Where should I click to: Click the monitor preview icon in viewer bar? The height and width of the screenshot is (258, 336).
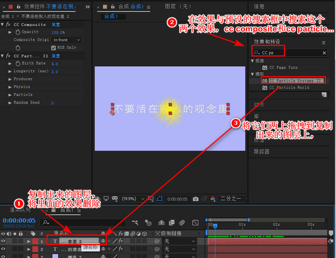pos(106,199)
